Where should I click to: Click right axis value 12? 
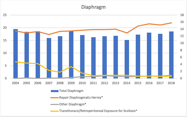tap(182, 36)
